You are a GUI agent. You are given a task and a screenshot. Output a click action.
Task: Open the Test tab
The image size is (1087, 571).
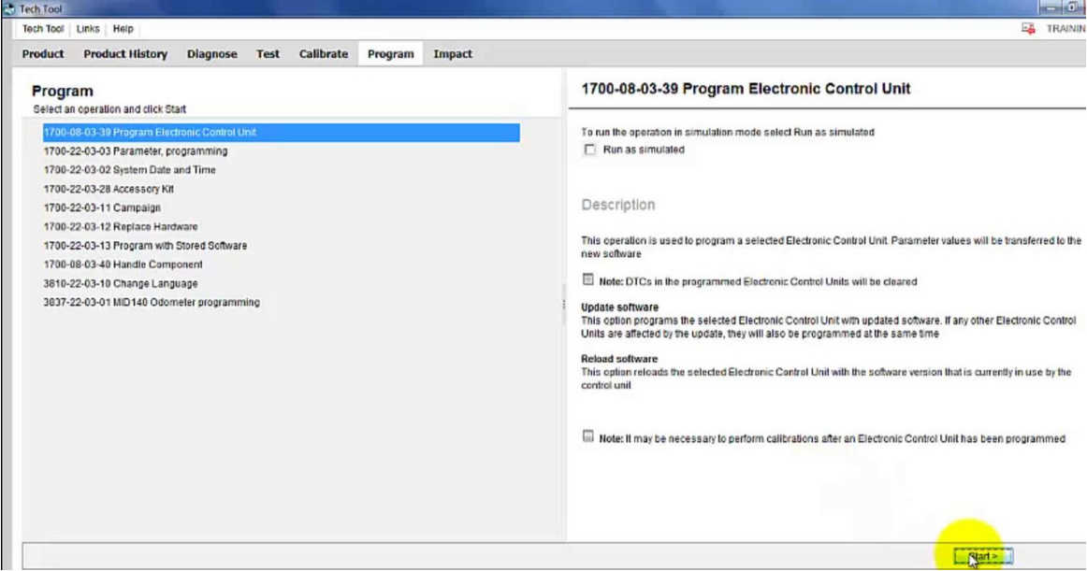(x=267, y=53)
